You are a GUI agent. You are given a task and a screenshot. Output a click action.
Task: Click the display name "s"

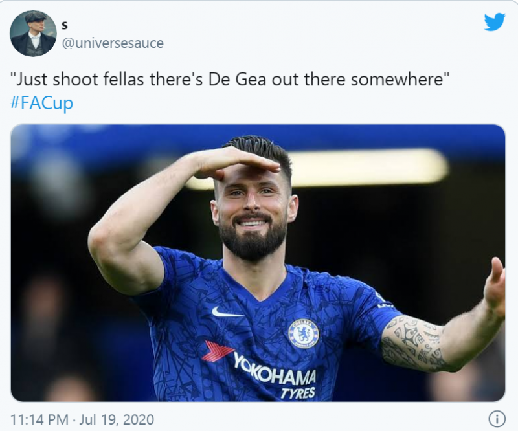coord(64,25)
